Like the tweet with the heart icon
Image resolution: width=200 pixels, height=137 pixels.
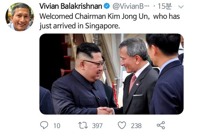(122, 125)
